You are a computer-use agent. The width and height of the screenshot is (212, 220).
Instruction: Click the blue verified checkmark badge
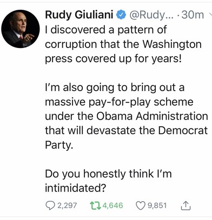(121, 15)
